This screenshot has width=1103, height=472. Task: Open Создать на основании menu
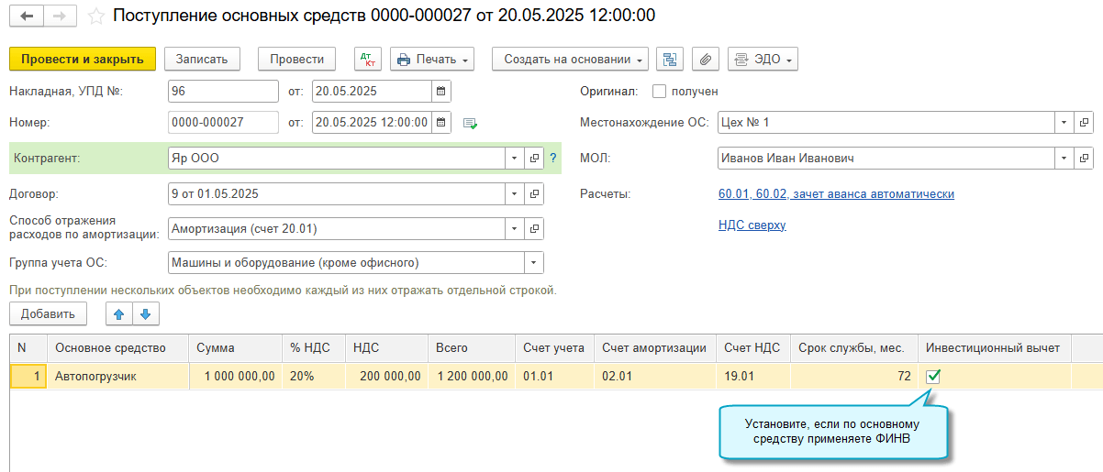pyautogui.click(x=570, y=59)
